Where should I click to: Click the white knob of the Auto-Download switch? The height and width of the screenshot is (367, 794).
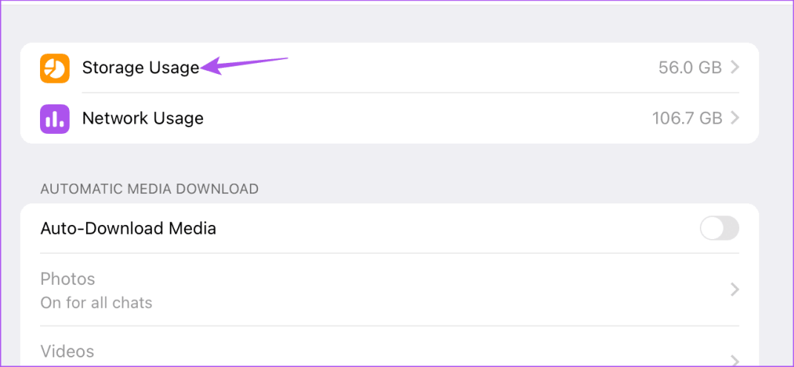pyautogui.click(x=712, y=229)
